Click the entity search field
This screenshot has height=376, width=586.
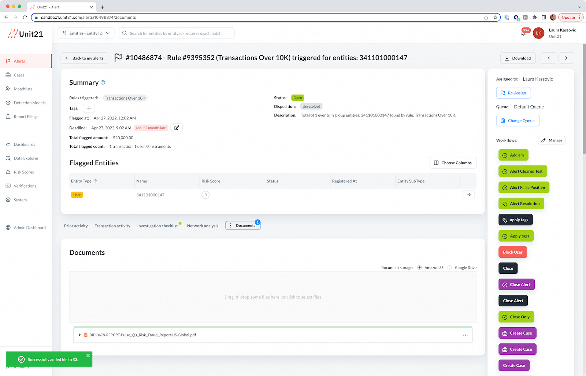coord(177,33)
